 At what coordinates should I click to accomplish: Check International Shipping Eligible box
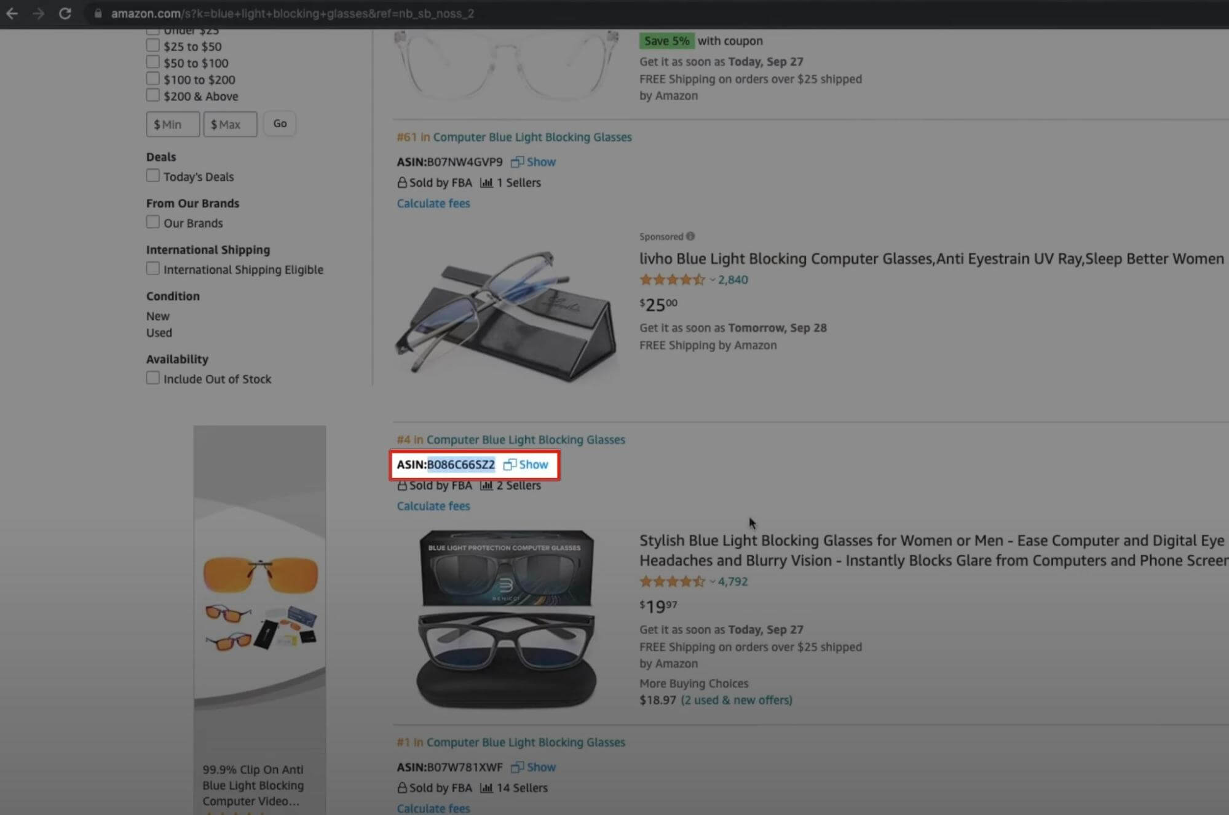(x=153, y=269)
